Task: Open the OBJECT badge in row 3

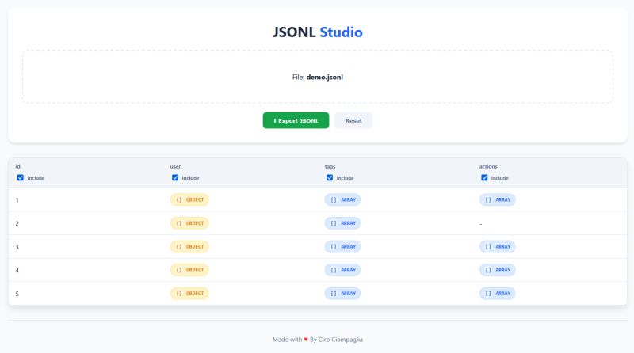Action: tap(189, 246)
